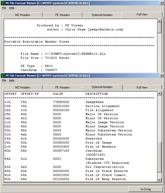This screenshot has width=165, height=193.
Task: Click scrollbar thumb in upper Full View pane
Action: click(x=159, y=28)
